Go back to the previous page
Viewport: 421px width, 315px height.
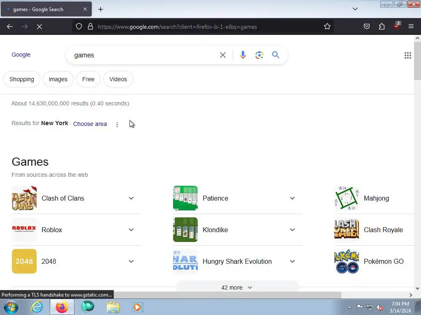(10, 27)
